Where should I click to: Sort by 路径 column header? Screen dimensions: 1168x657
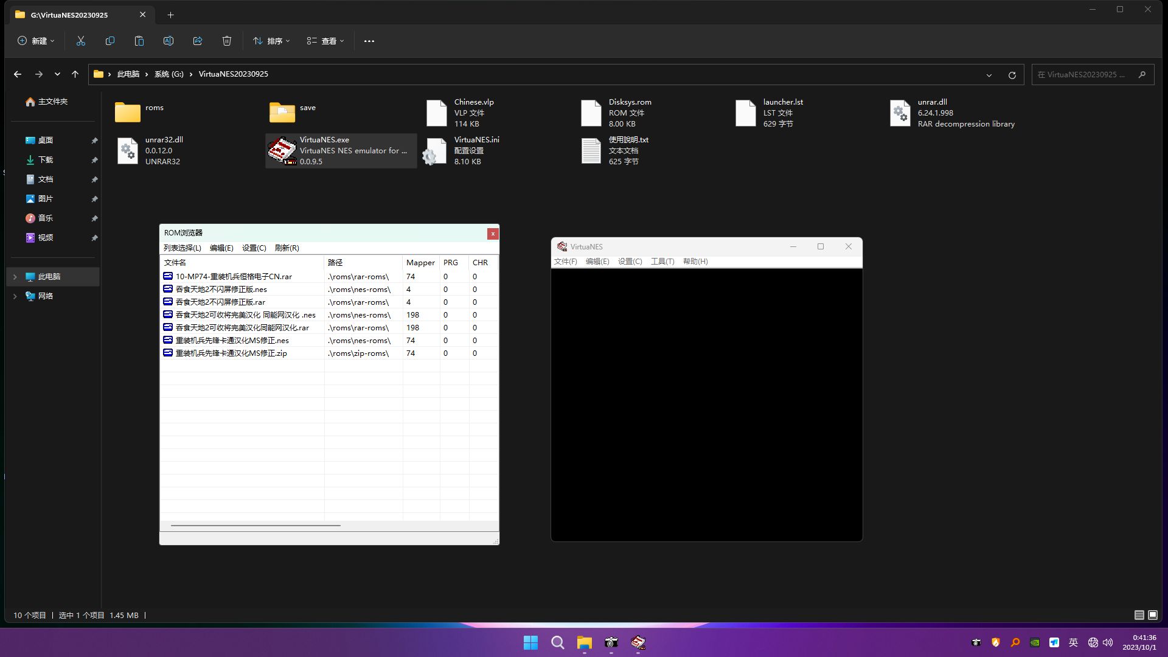pos(363,262)
